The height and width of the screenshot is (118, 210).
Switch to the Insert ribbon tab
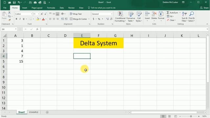click(x=25, y=8)
